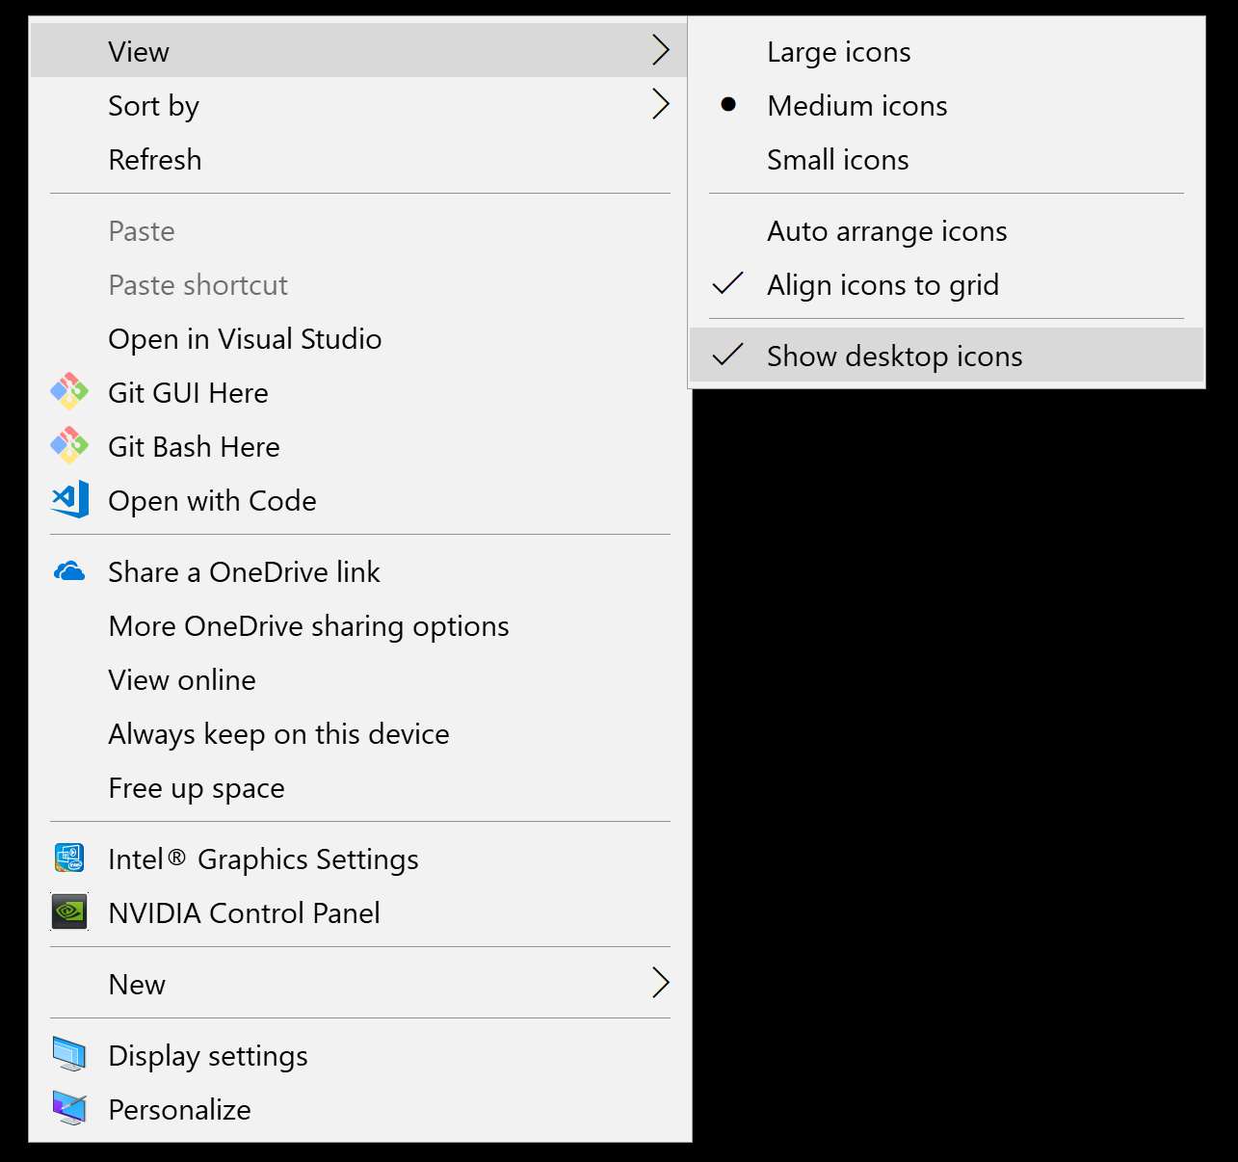
Task: Click the Visual Studio Code icon
Action: pos(69,500)
